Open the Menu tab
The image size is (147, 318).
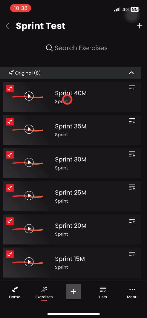click(x=132, y=293)
